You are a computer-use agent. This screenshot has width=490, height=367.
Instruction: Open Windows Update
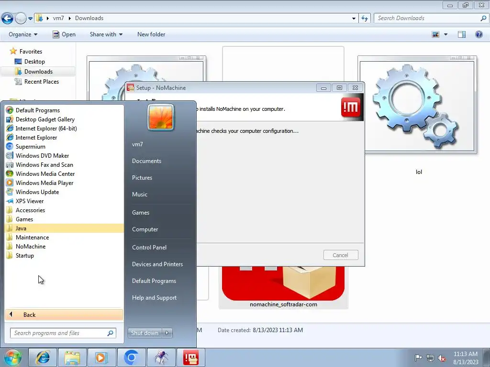click(x=37, y=192)
